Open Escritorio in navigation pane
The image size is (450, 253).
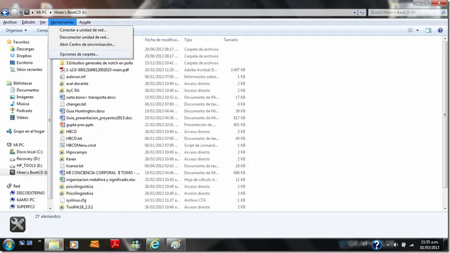pos(24,63)
